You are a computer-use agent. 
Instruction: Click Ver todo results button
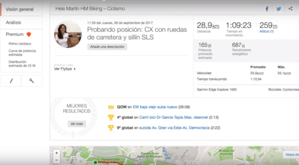[x=77, y=124]
